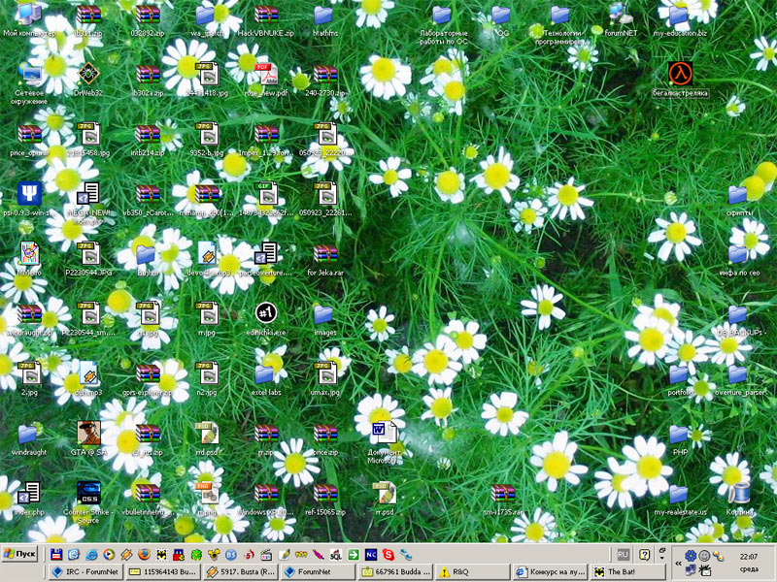Select the index.php file icon
777x582 pixels.
coord(29,493)
